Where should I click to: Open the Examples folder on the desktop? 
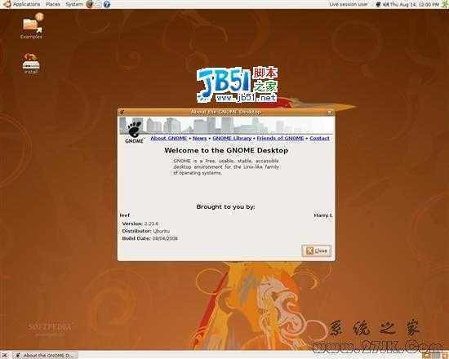(32, 27)
